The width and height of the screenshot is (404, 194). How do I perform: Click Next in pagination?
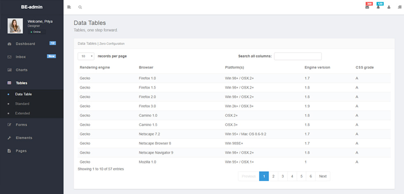coord(323,176)
